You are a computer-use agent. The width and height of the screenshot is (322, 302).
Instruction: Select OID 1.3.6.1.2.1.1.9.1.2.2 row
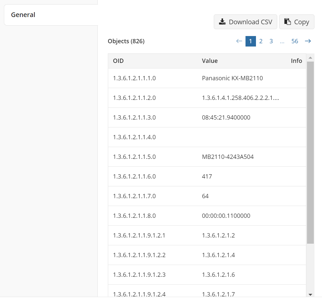point(207,255)
